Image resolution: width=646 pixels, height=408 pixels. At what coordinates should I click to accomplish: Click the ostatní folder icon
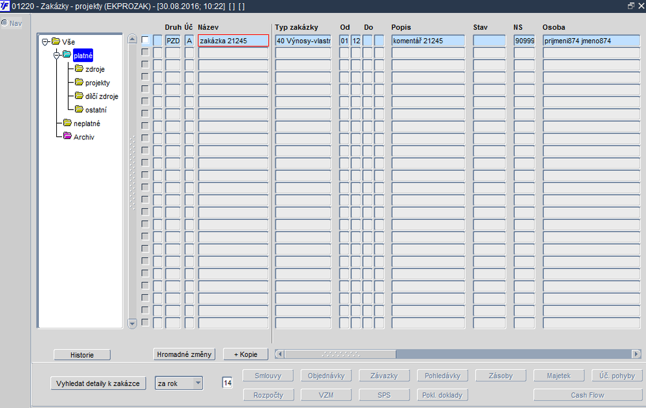click(x=79, y=109)
